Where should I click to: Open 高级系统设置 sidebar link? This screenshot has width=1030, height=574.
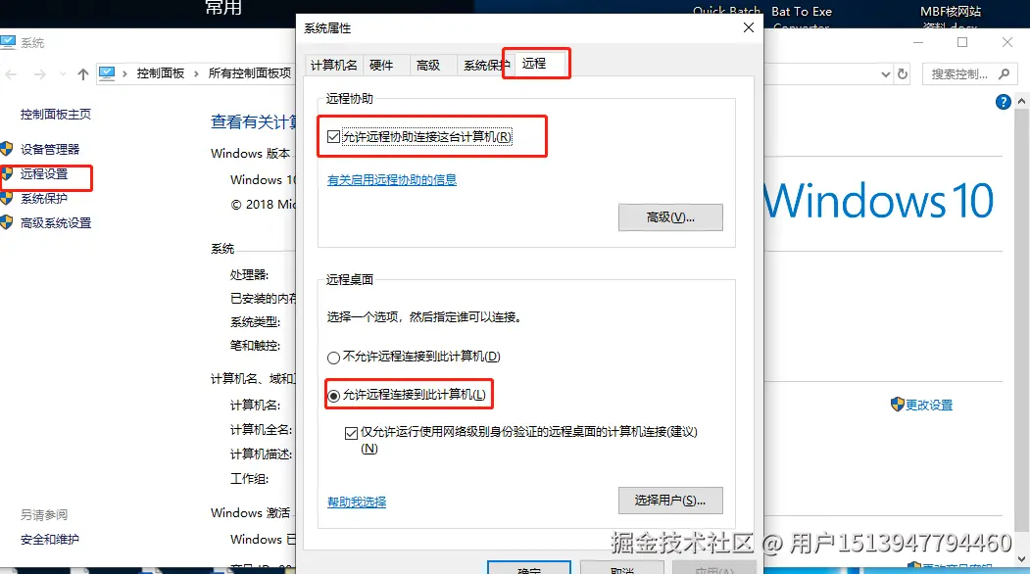(x=56, y=223)
